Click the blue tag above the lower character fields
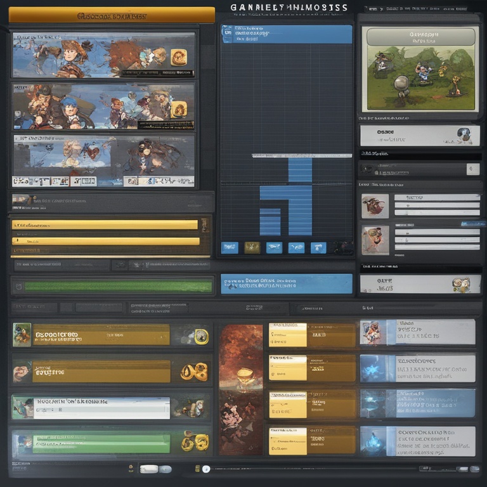The width and height of the screenshot is (487, 487). [472, 224]
